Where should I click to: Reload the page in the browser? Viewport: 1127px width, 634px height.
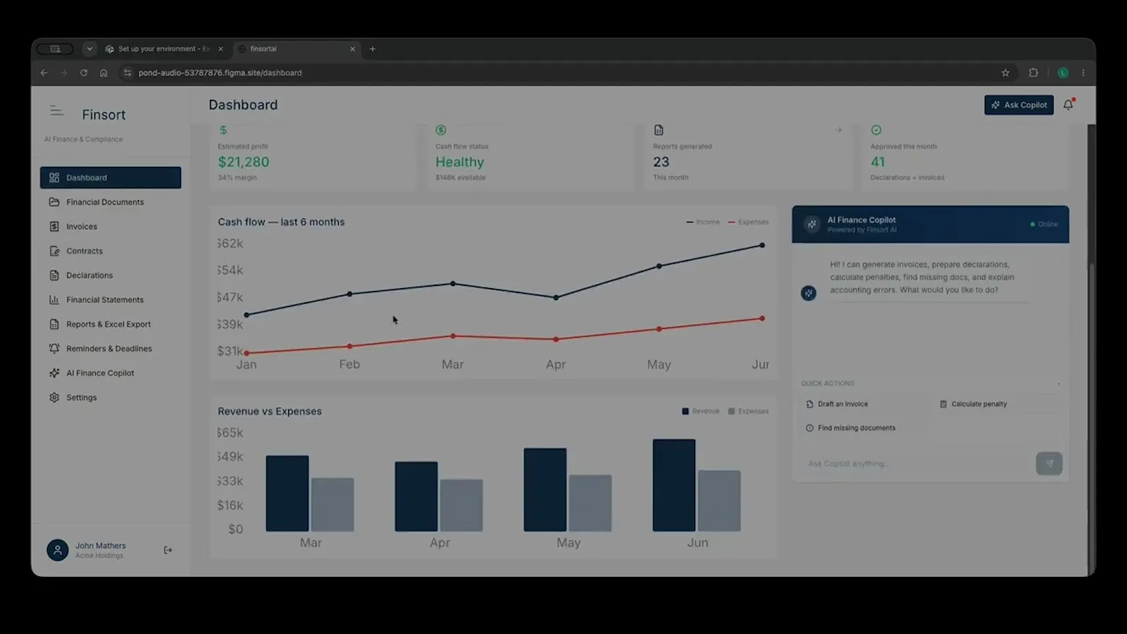tap(84, 73)
